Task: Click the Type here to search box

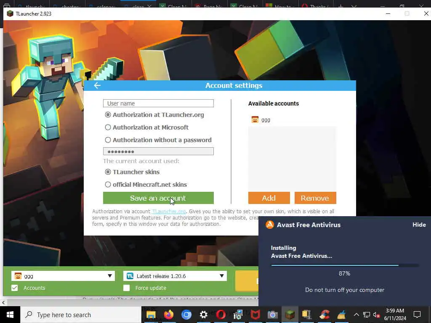Action: point(80,315)
